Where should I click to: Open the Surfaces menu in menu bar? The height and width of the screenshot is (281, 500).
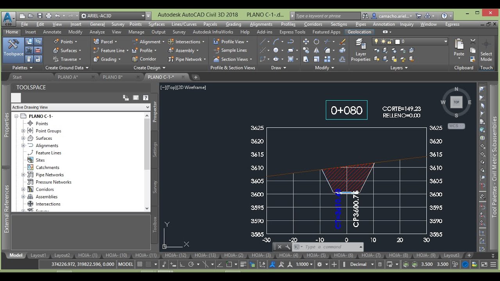(x=156, y=24)
